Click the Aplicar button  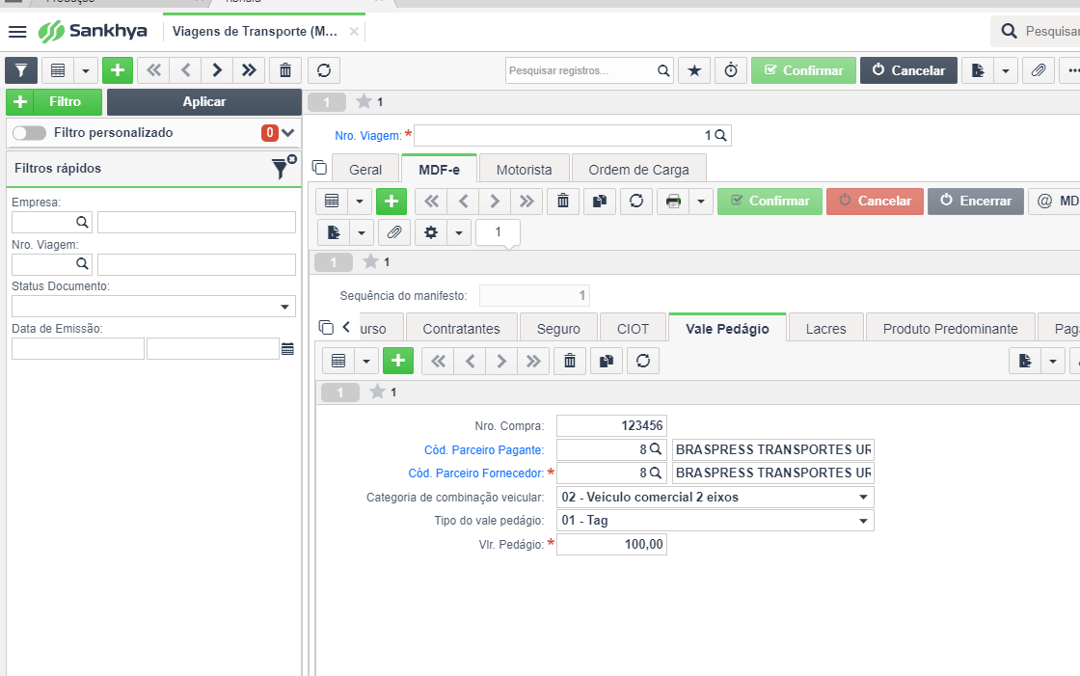coord(203,102)
